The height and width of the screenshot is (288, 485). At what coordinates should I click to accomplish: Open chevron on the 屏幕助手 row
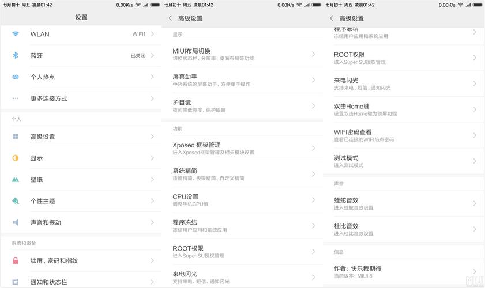point(313,80)
